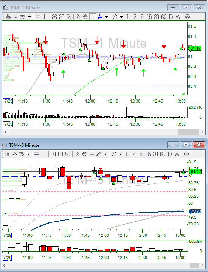Set bottom chart to 60-minute interval
Image resolution: width=208 pixels, height=272 pixels.
(162, 154)
